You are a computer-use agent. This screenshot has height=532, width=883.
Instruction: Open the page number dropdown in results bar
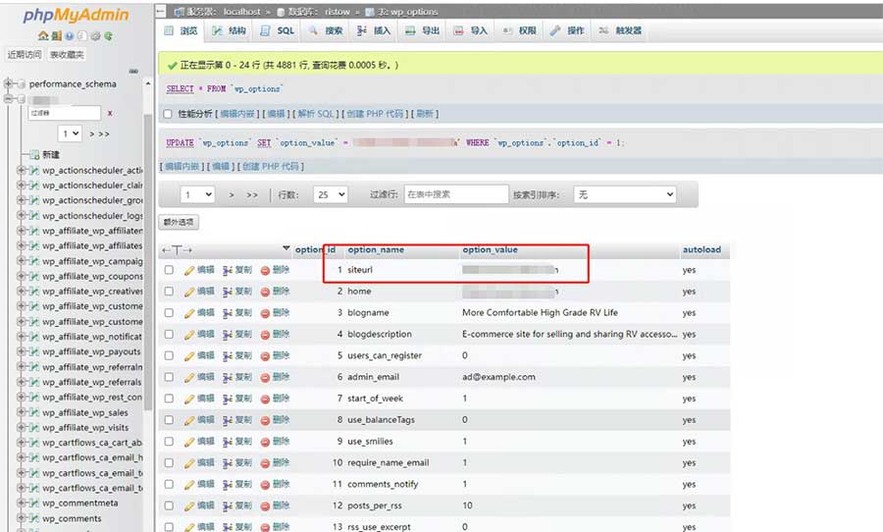tap(197, 194)
